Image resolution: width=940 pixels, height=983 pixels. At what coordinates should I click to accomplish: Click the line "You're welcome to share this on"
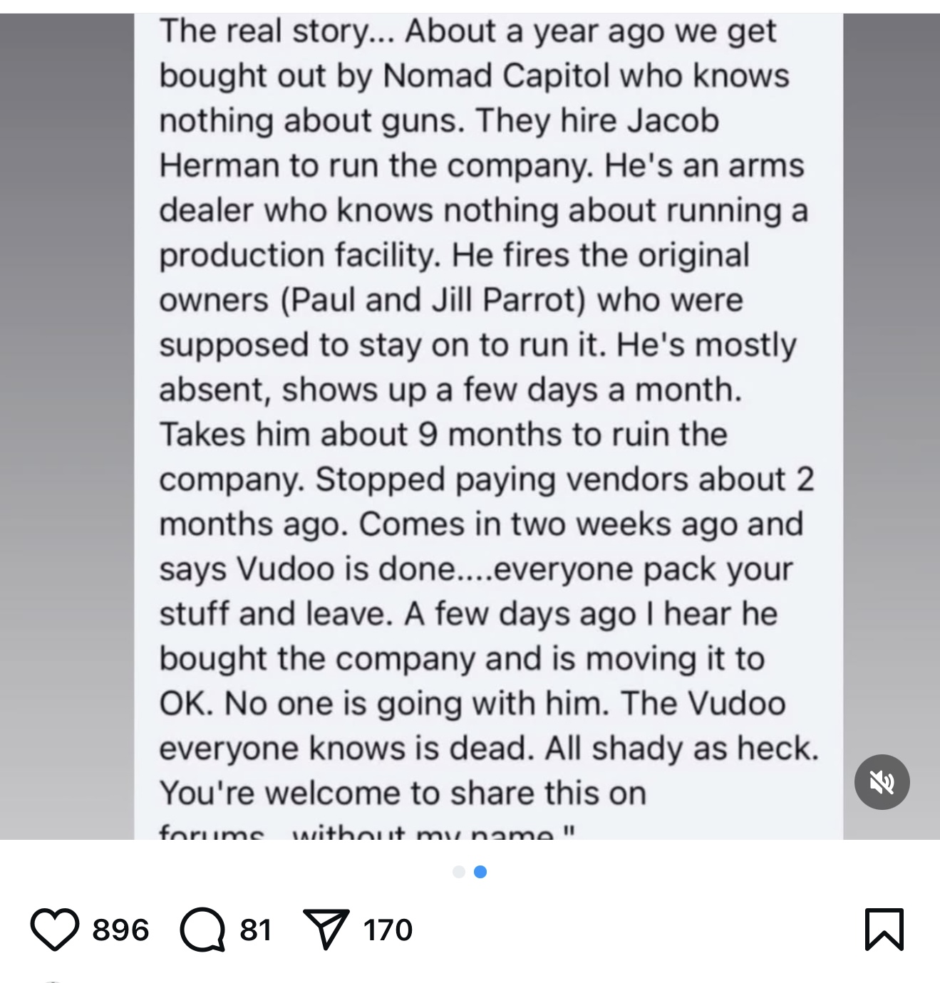403,793
